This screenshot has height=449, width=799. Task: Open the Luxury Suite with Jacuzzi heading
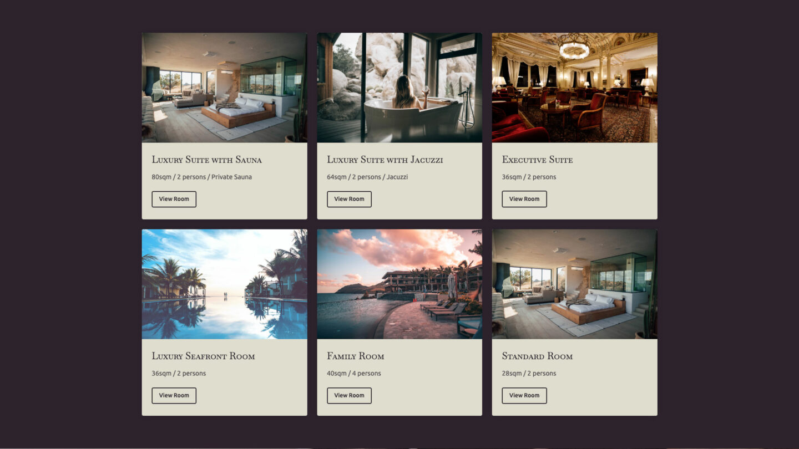pos(385,160)
